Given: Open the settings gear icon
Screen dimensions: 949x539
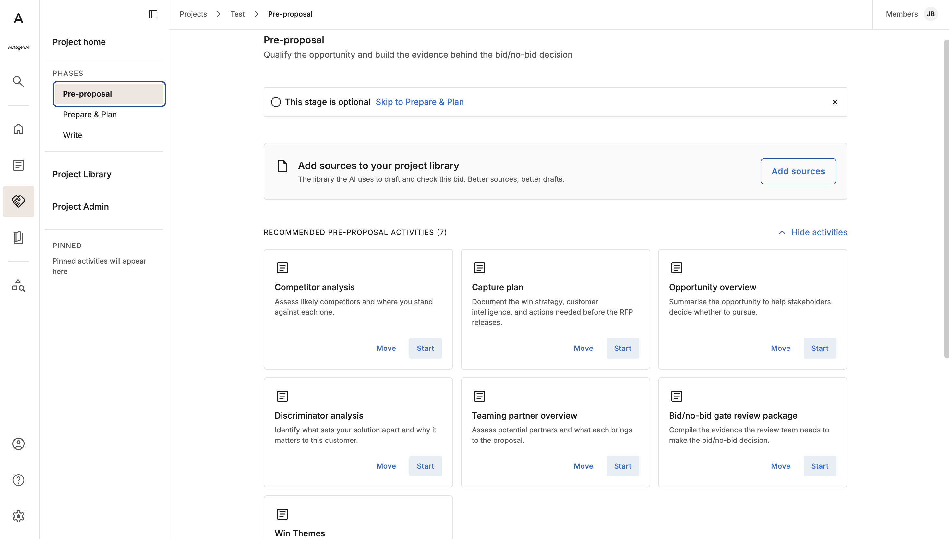Looking at the screenshot, I should 18,516.
